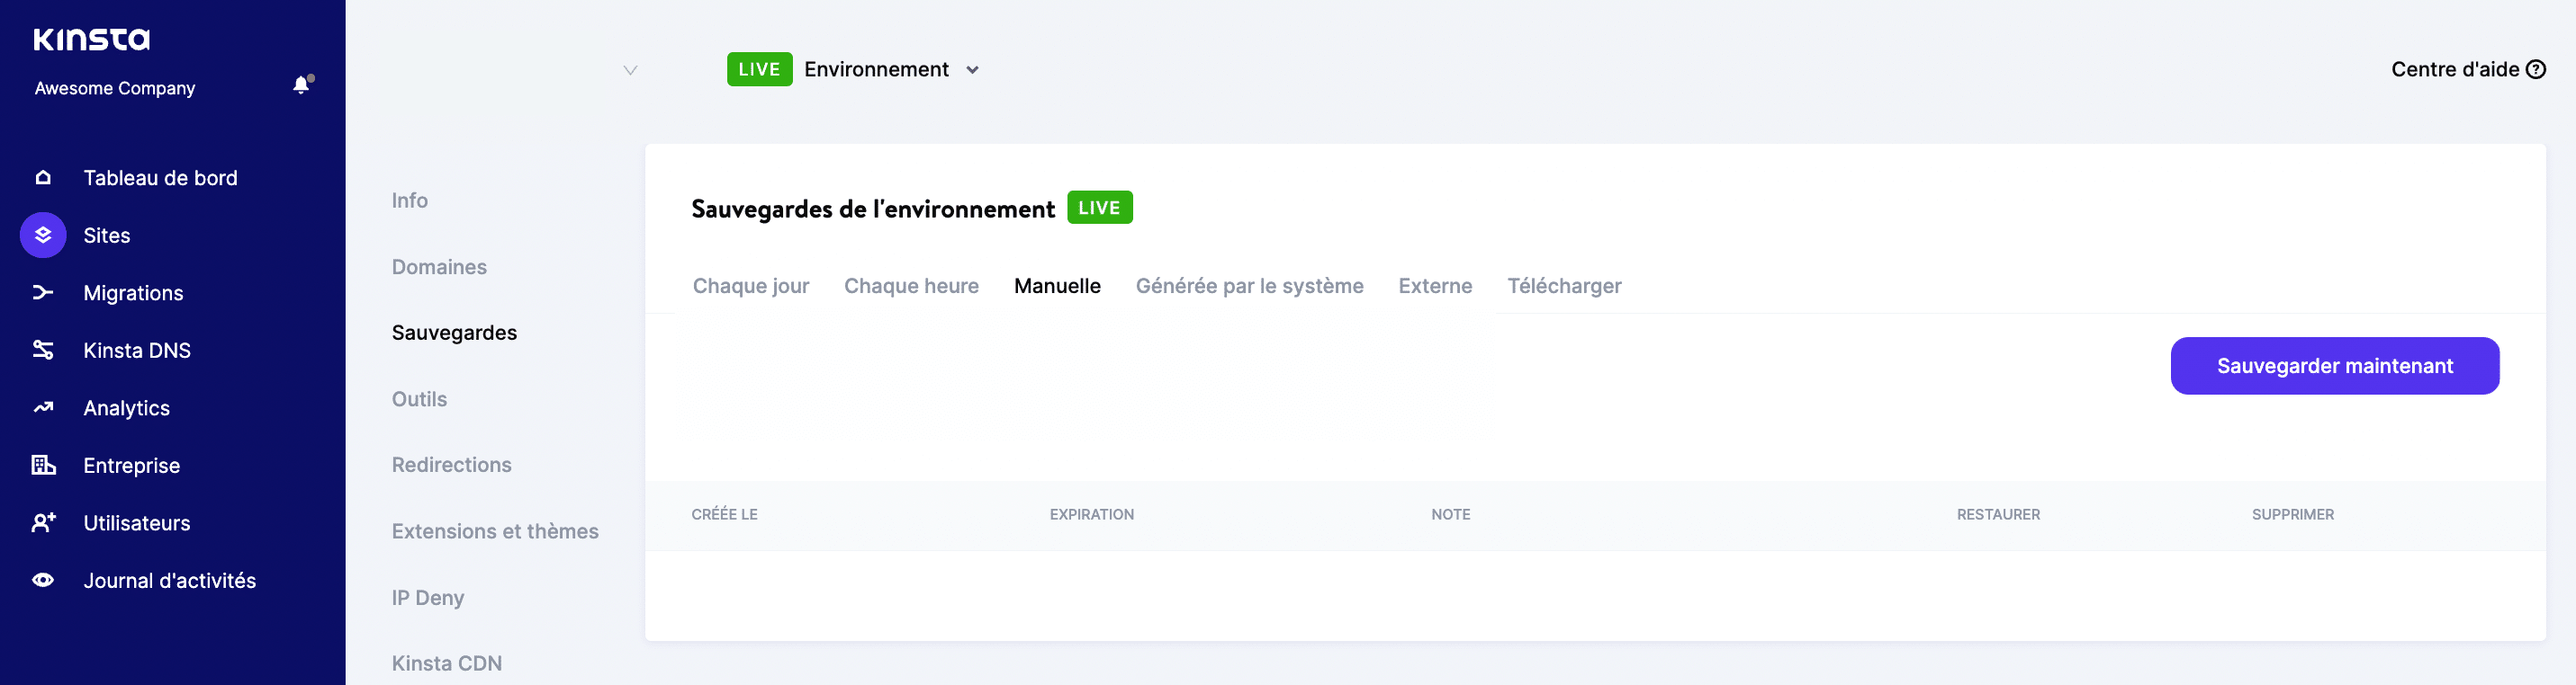Open Journal d'activités
The image size is (2576, 685).
tap(169, 580)
